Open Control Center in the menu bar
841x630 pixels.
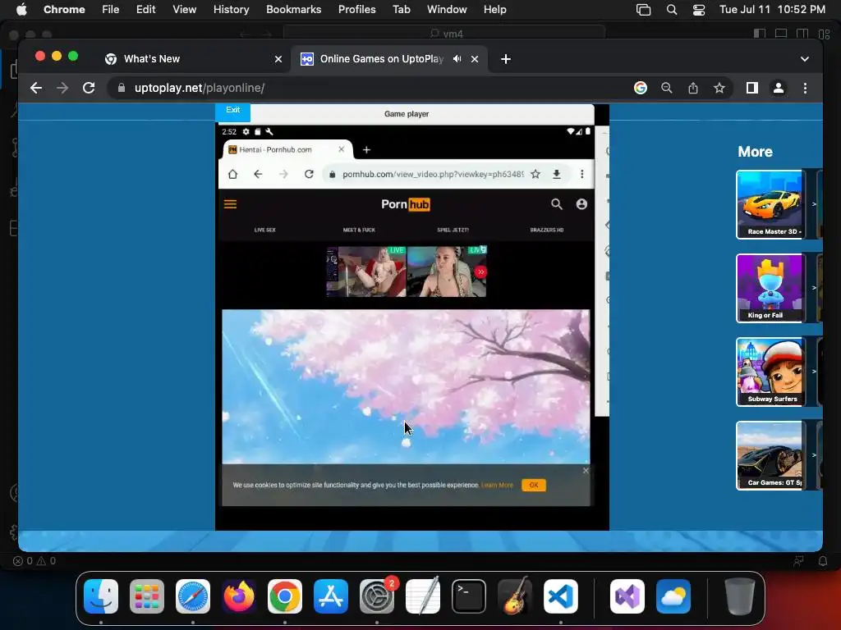699,10
